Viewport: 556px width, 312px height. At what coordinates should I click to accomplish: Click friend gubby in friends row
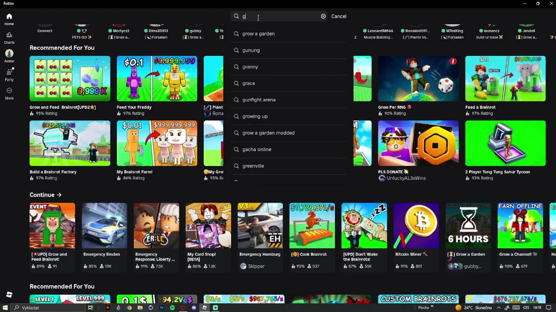(193, 31)
